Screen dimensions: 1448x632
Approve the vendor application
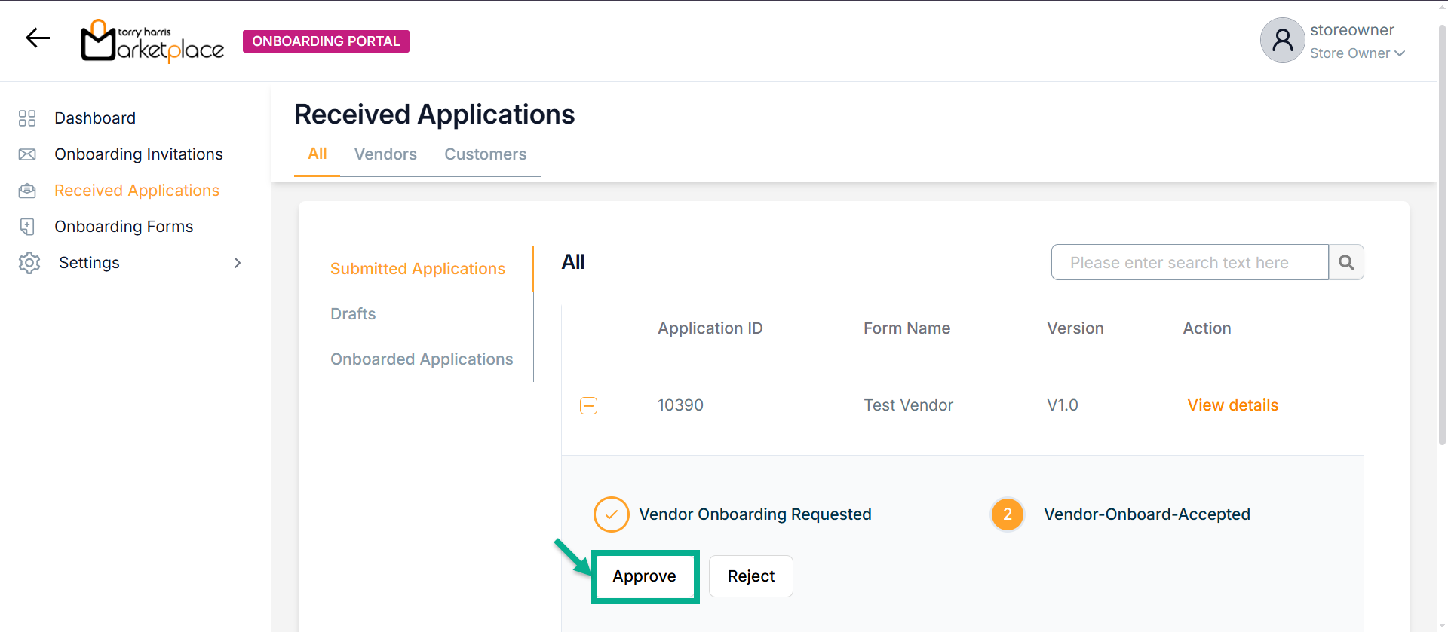(x=645, y=576)
